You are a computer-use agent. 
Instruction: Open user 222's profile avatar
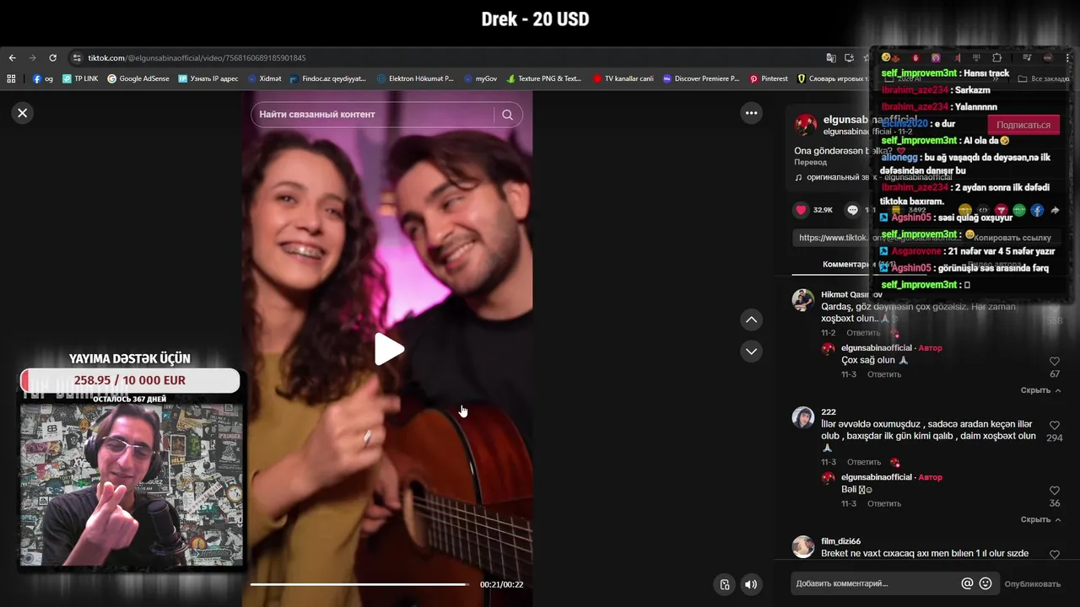click(x=803, y=417)
